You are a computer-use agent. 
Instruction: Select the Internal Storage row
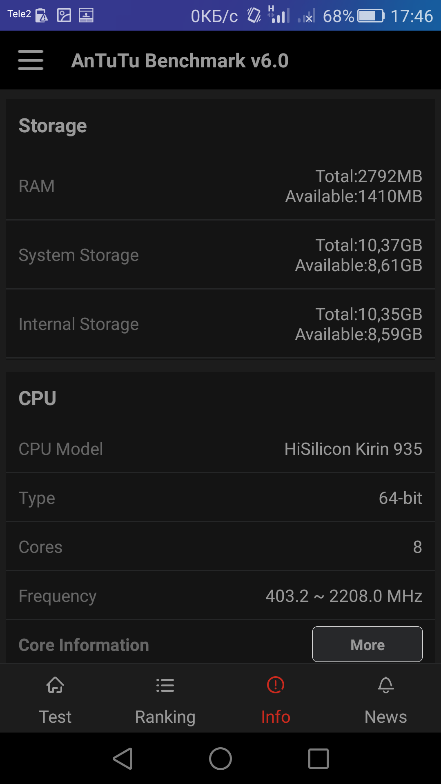[x=220, y=324]
